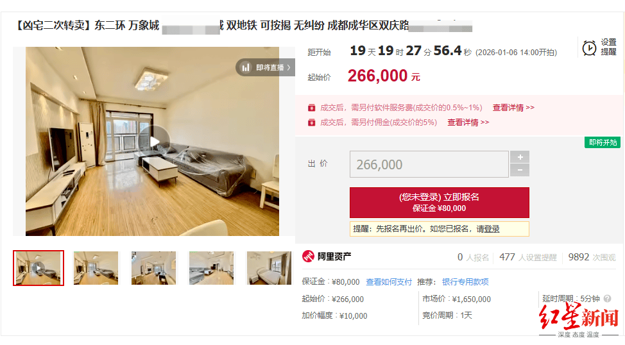625x345 pixels.
Task: Click the Ali Assets logo icon
Action: (308, 257)
